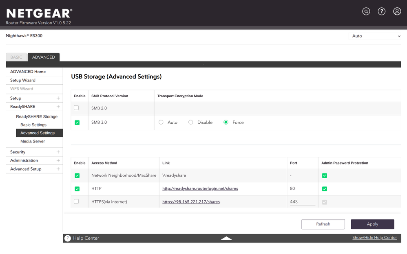Select Disable transport encryption radio
407x254 pixels.
(190, 122)
